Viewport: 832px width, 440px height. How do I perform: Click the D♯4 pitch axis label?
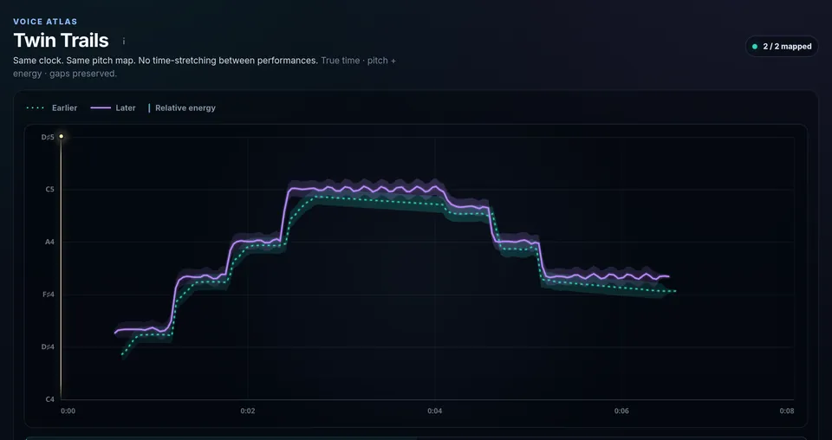(49, 346)
